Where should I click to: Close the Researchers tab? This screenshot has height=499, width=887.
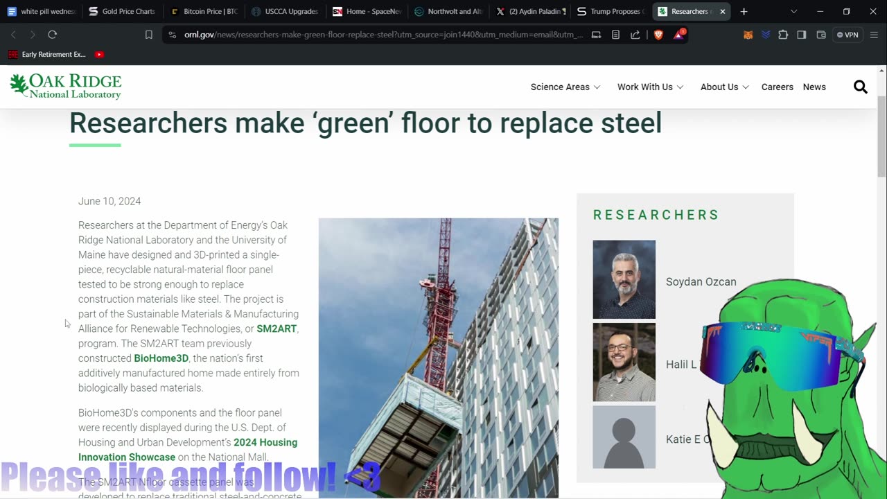click(722, 11)
